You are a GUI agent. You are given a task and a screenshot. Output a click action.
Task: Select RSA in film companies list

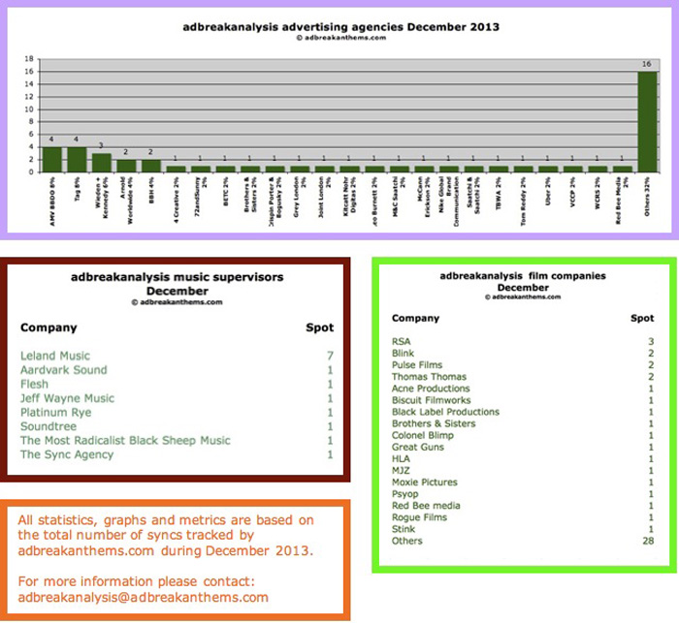click(x=401, y=342)
